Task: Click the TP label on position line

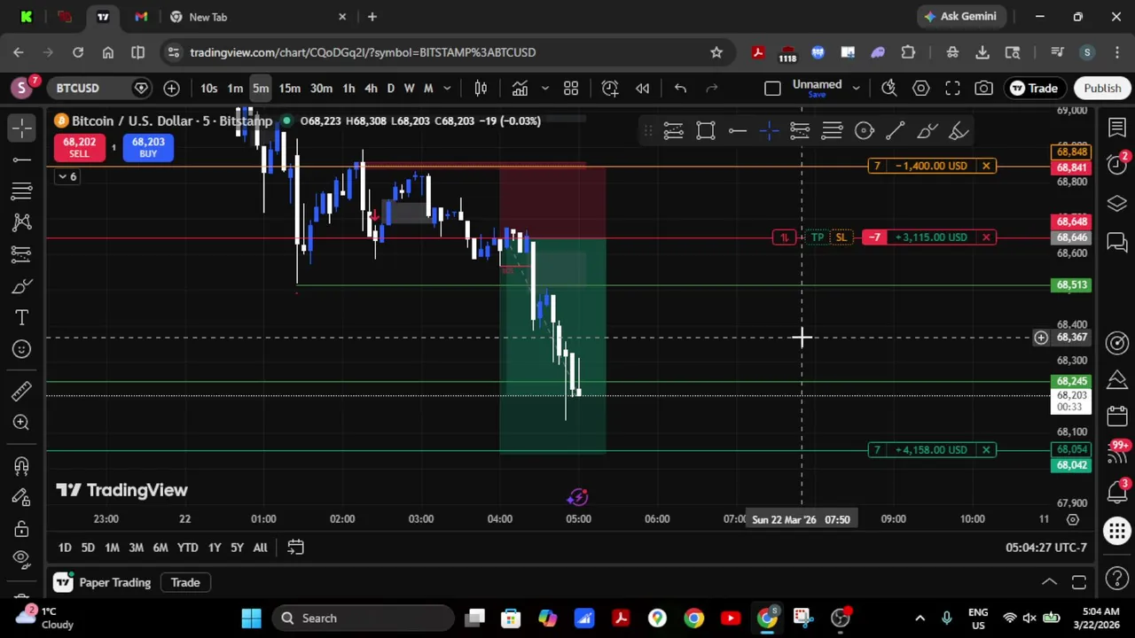Action: 818,237
